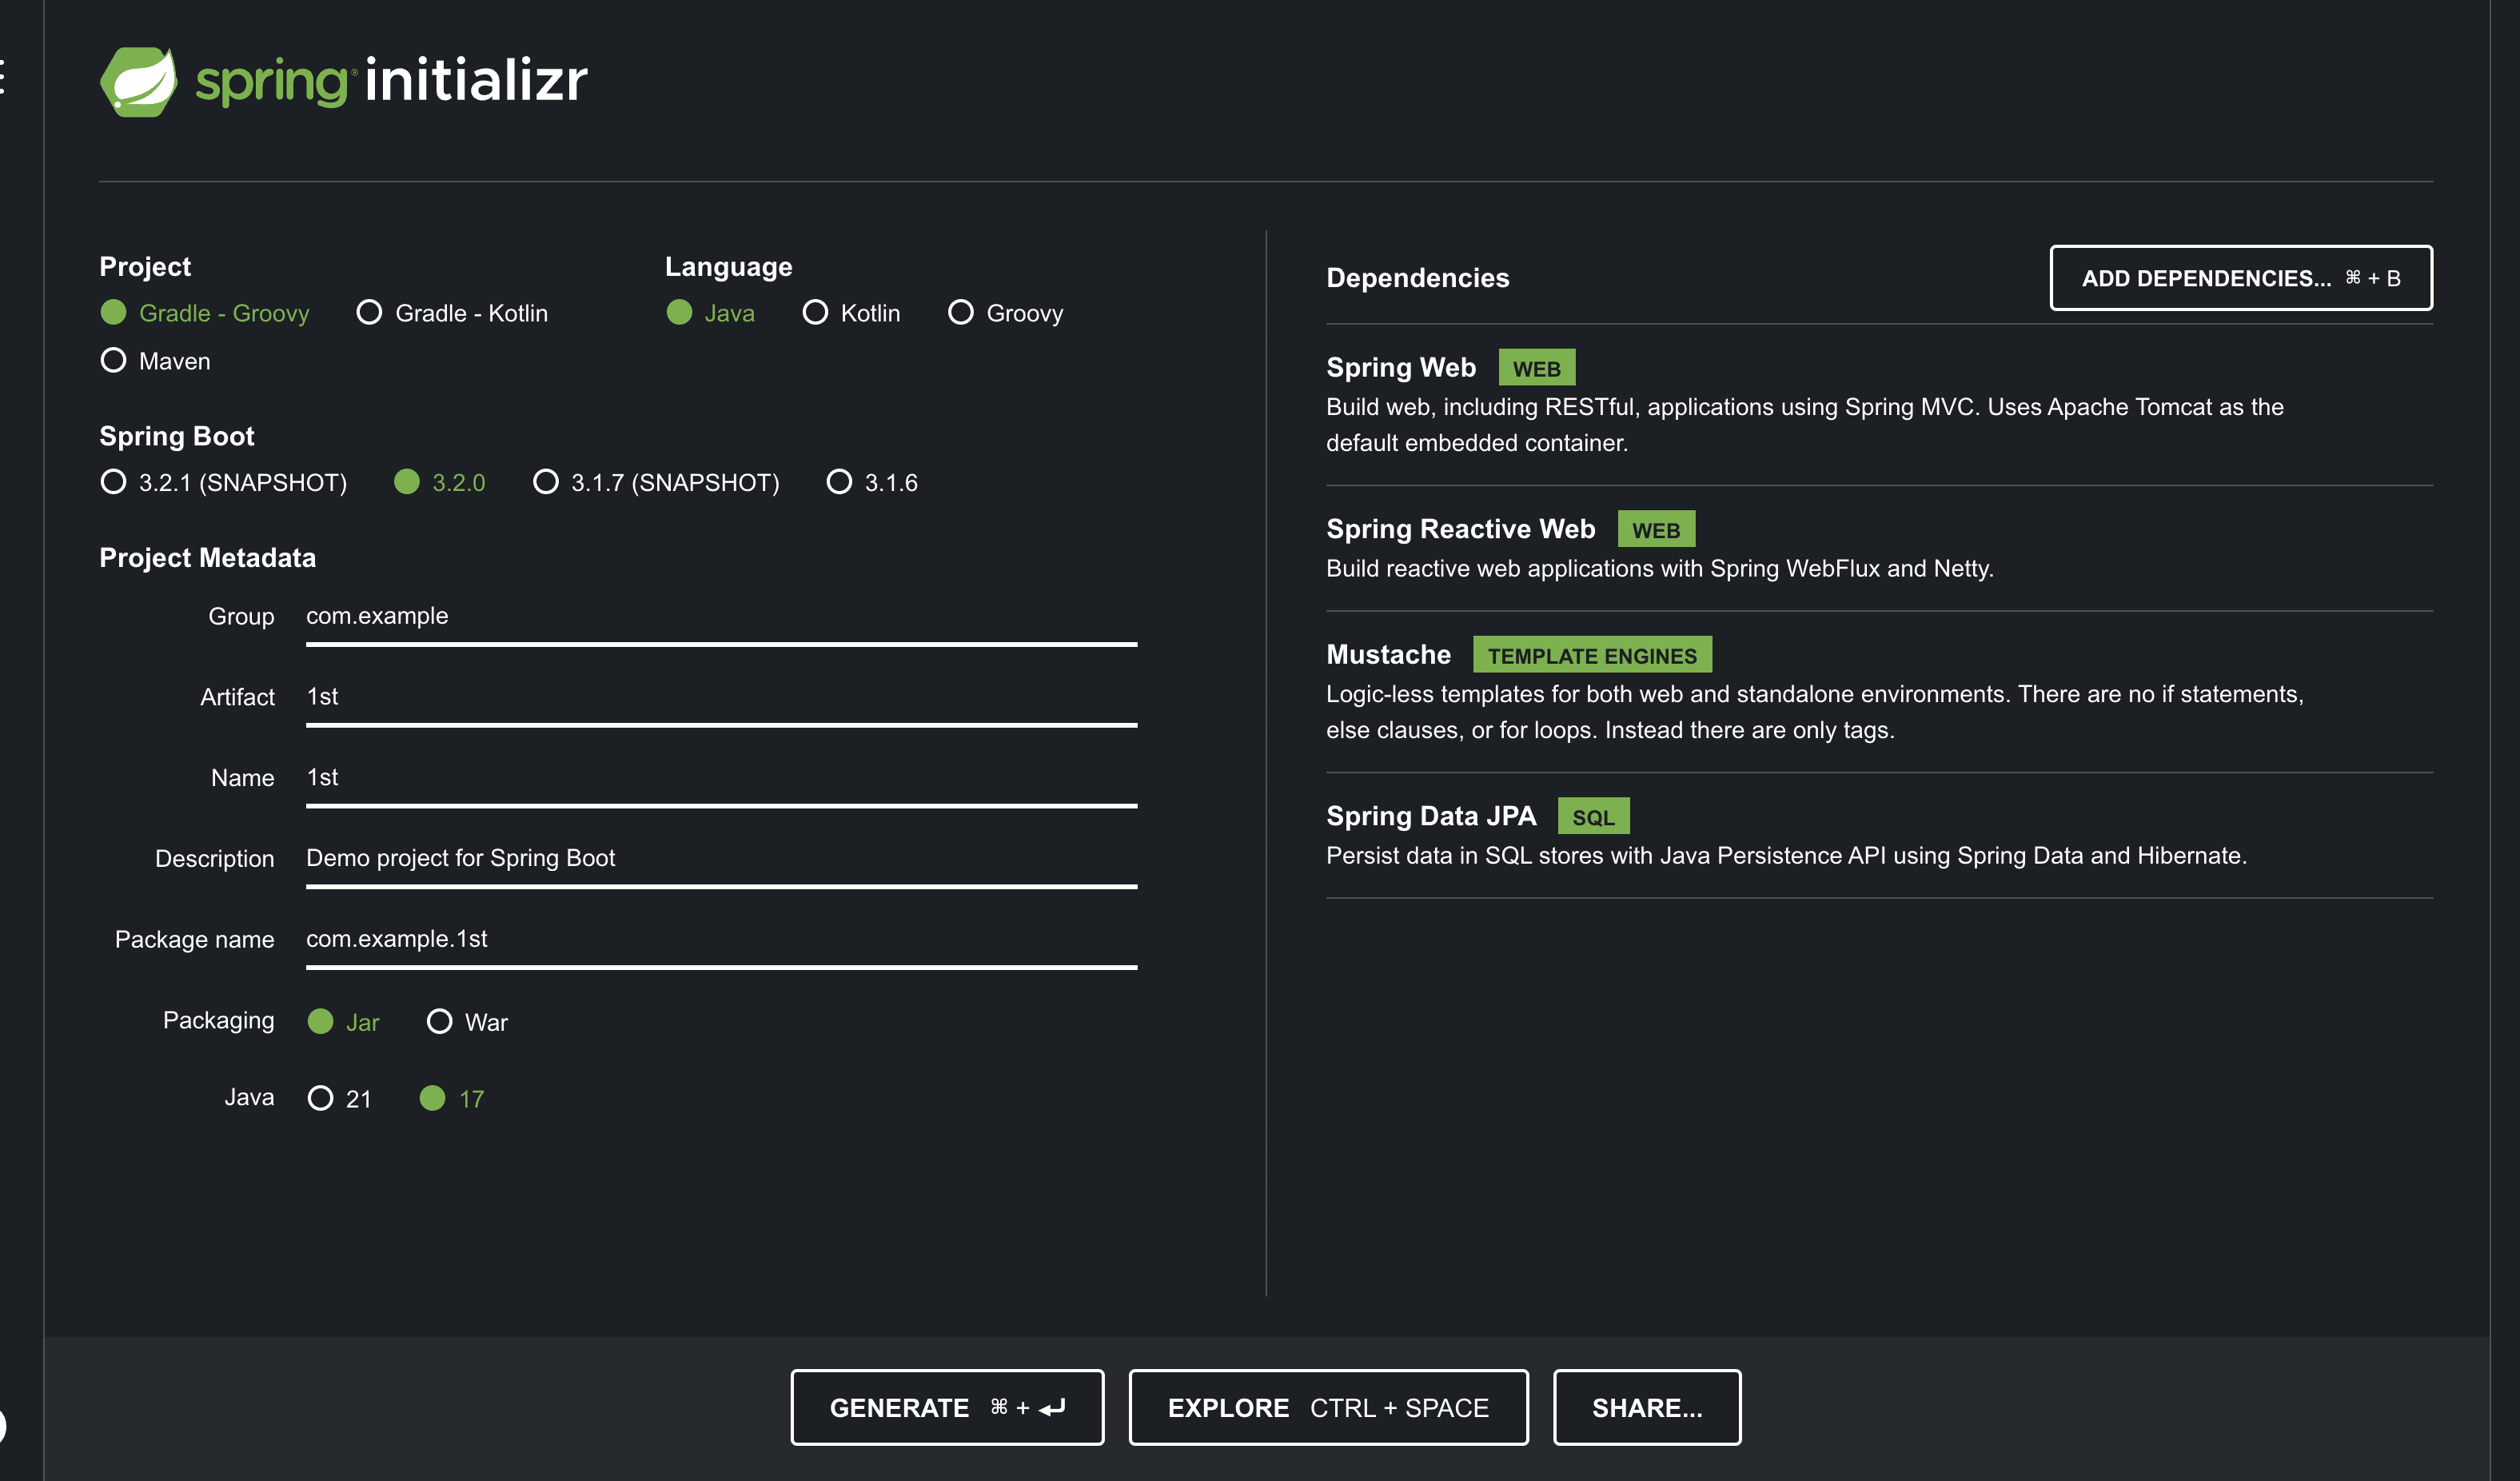
Task: Click the Packaging label
Action: 218,1020
